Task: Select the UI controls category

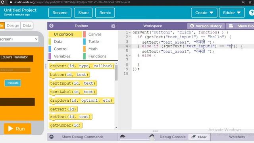Action: coord(65,34)
